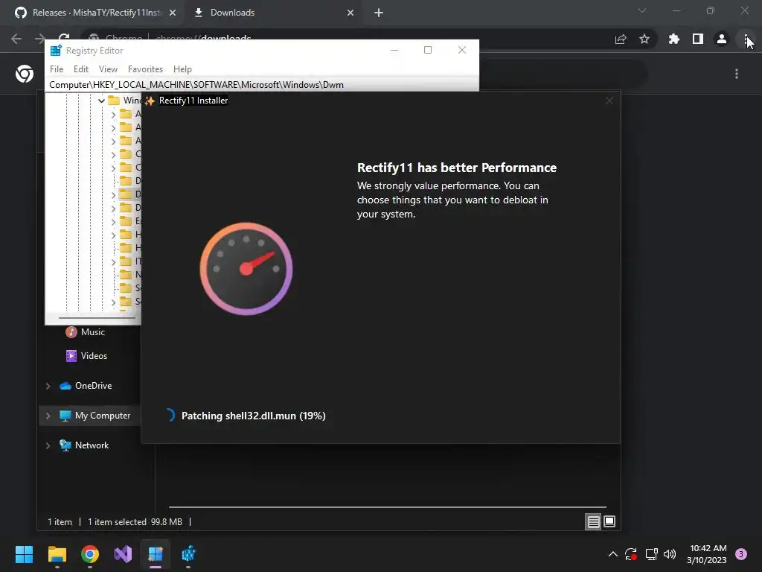The height and width of the screenshot is (572, 762).
Task: Show hidden system tray icons
Action: coord(613,554)
